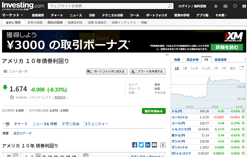Switch to the 指数 sidebar tab
Screen dimensions: 247x157
[x=177, y=60]
